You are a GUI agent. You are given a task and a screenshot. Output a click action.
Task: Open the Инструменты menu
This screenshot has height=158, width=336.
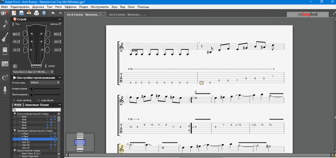[99, 7]
